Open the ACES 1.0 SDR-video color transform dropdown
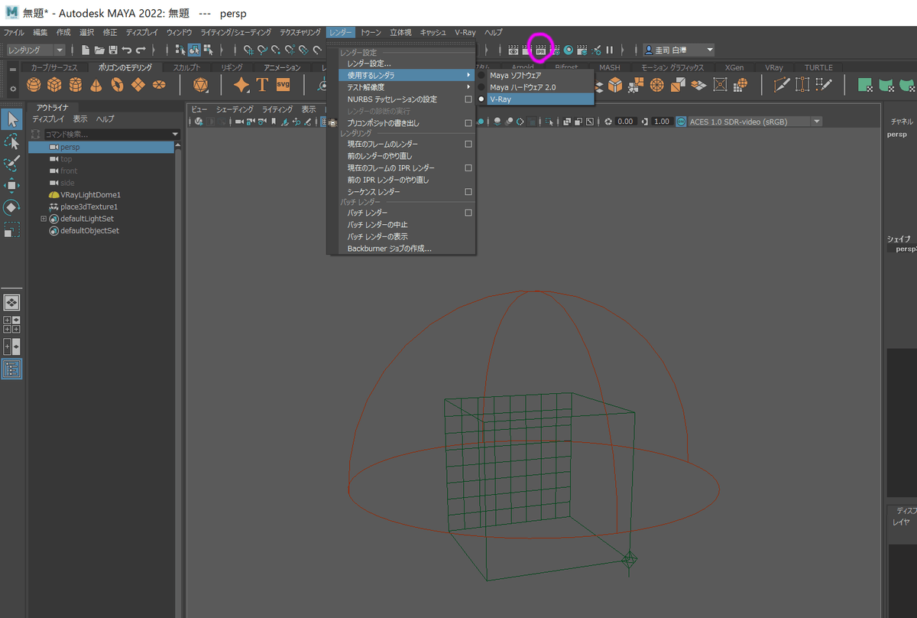Screen dimensions: 917x618 755,121
